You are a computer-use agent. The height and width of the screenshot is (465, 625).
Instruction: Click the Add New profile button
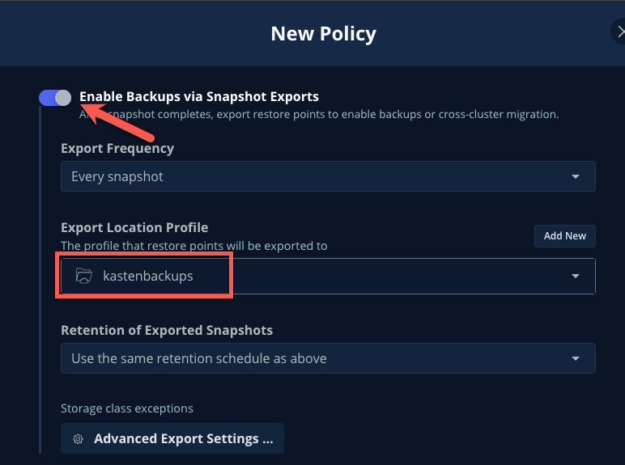pos(565,236)
